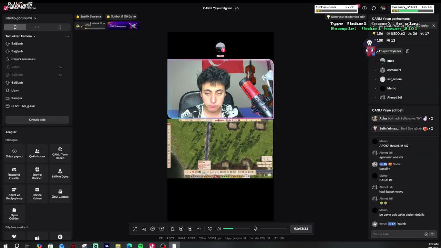441x248 pixels.
Task: Open scene options three-dot menu
Action: coord(67,36)
